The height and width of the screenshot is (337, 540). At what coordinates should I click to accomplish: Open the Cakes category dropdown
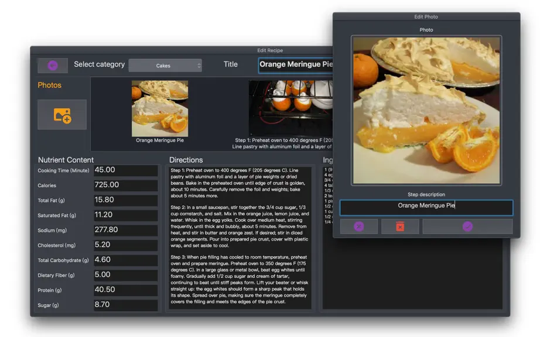click(x=165, y=66)
